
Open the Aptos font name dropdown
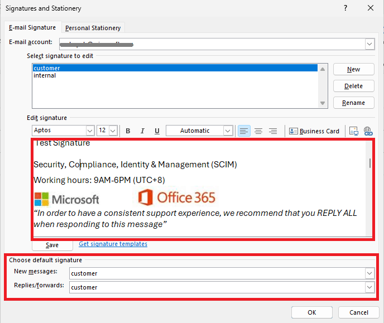(x=90, y=131)
